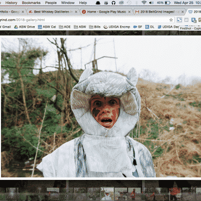Select the highlighted white-costume thumbnail in filmstrip
Screen dimensions: 201x201
(x=107, y=194)
